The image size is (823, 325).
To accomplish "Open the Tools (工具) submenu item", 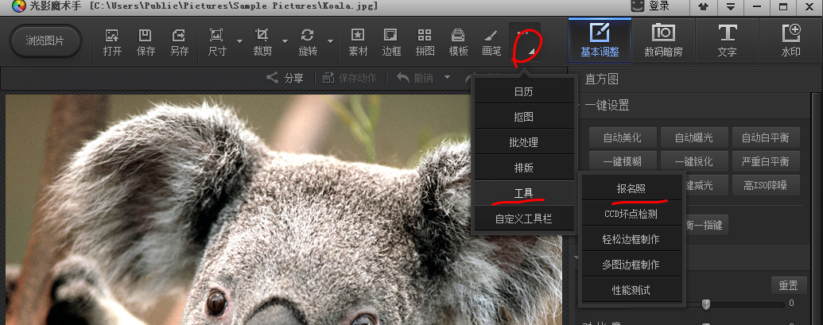I will tap(524, 193).
